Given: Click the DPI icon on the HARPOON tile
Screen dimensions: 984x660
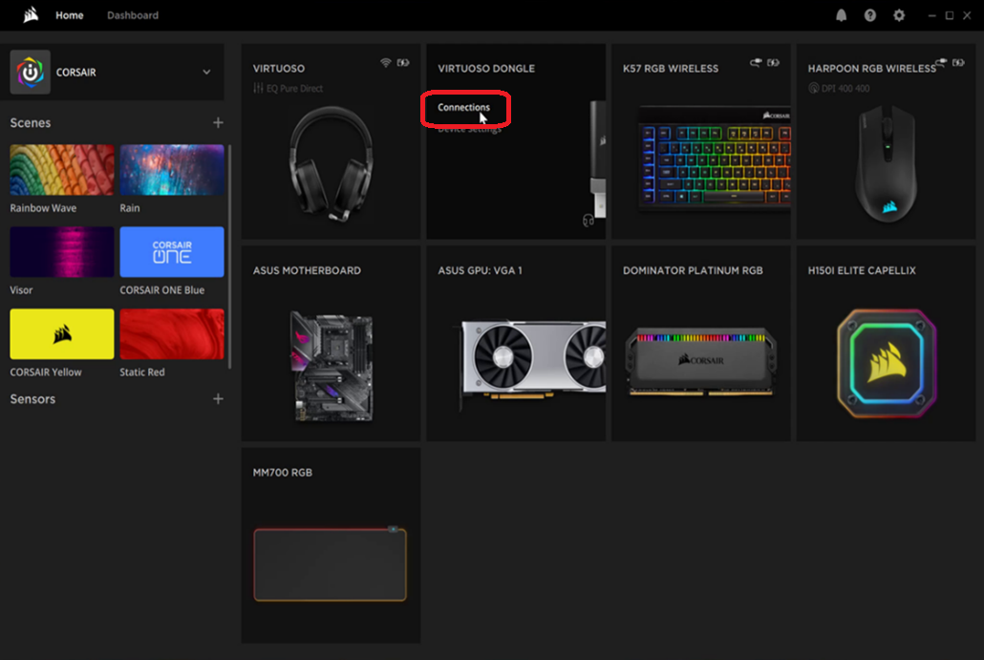Looking at the screenshot, I should point(814,88).
